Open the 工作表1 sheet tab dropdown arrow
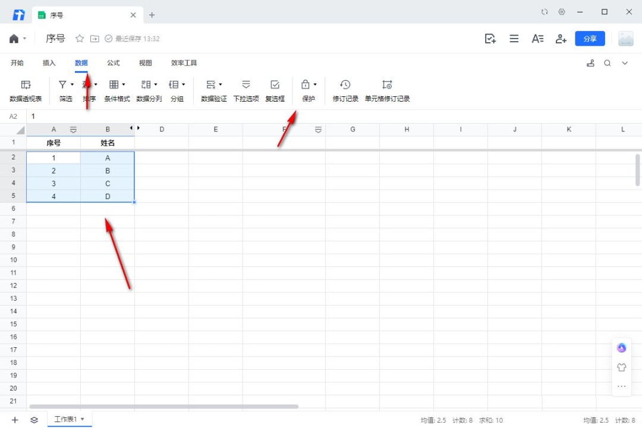The height and width of the screenshot is (428, 642). pos(83,419)
